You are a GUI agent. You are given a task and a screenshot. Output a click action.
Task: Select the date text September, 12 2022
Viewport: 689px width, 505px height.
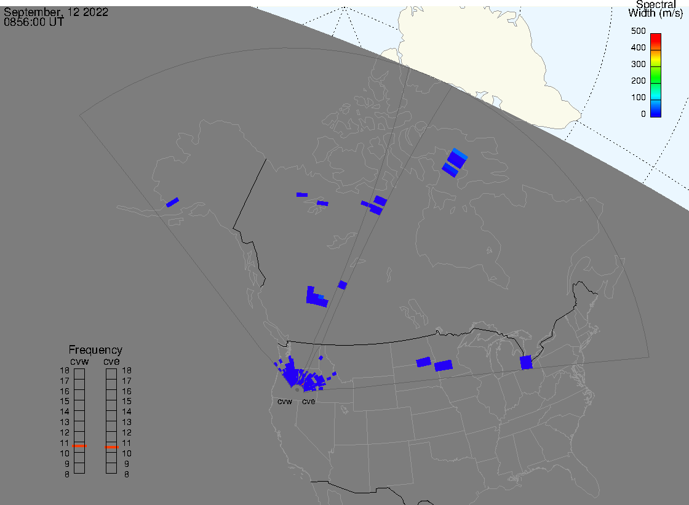point(56,12)
